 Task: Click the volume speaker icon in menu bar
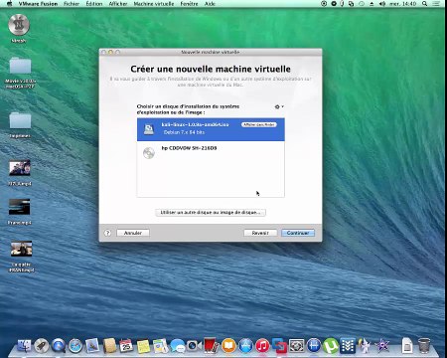[x=382, y=4]
